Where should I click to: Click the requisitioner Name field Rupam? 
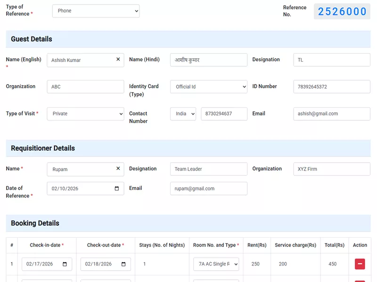coord(86,169)
